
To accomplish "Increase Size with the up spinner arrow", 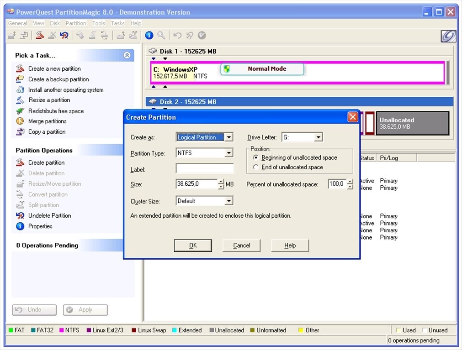I will 221,182.
